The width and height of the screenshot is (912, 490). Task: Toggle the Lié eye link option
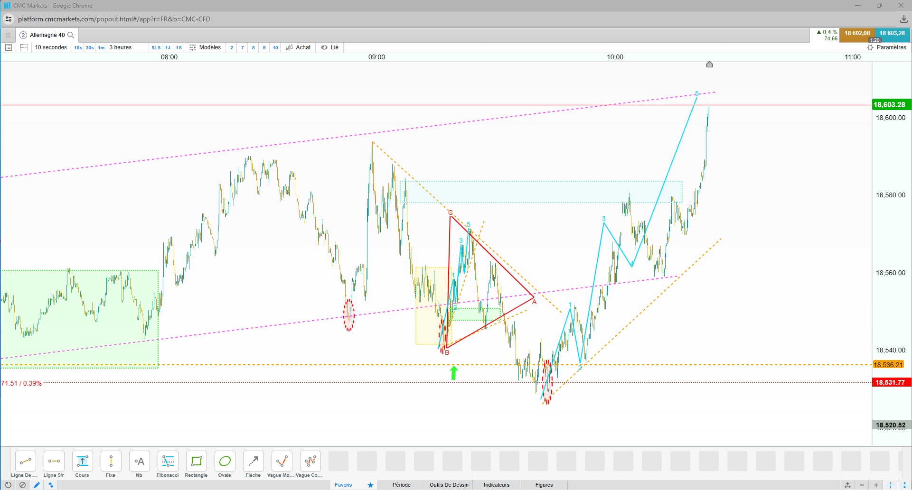(x=330, y=47)
